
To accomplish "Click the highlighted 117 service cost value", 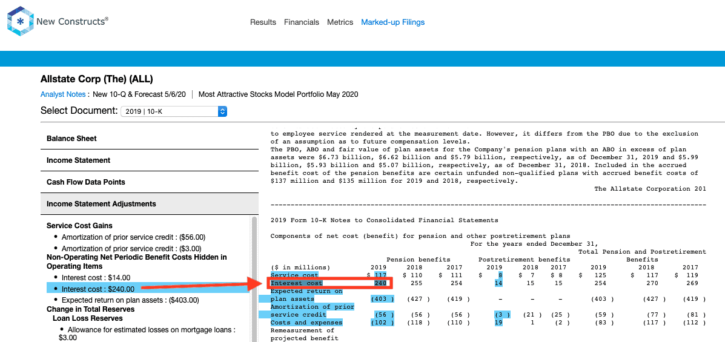I will pyautogui.click(x=380, y=275).
